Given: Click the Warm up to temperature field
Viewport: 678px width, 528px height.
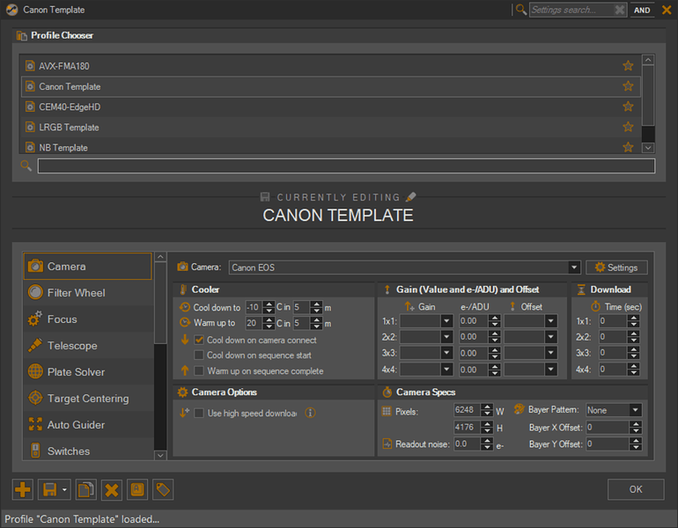Looking at the screenshot, I should (x=254, y=323).
